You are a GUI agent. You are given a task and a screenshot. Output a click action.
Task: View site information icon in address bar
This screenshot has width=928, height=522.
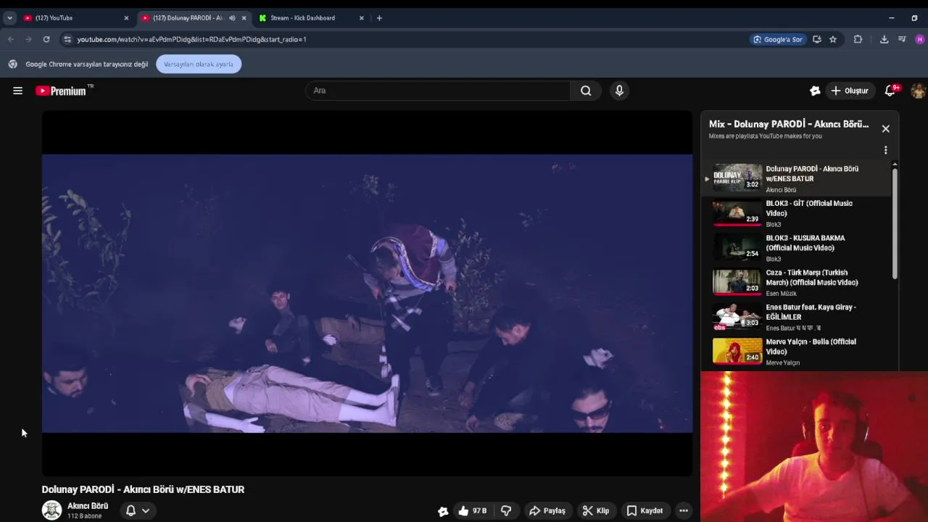point(67,39)
